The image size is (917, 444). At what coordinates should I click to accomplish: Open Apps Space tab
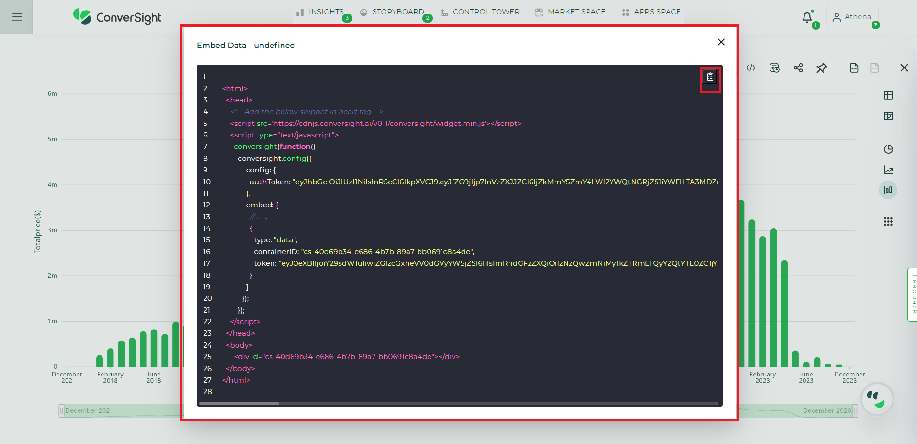tap(651, 12)
